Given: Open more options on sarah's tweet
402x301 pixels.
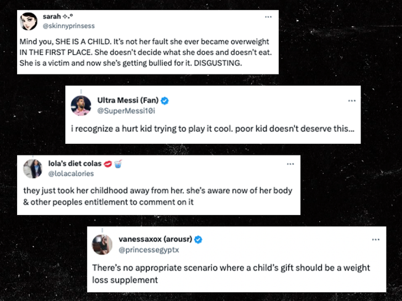Looking at the screenshot, I should 268,17.
